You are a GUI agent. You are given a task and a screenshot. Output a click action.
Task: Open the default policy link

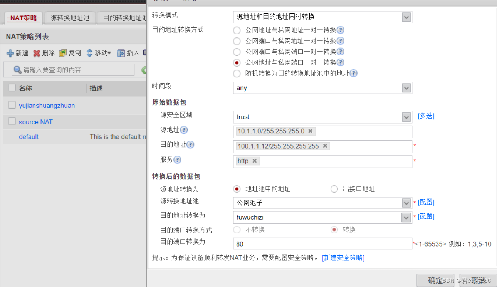pyautogui.click(x=29, y=137)
